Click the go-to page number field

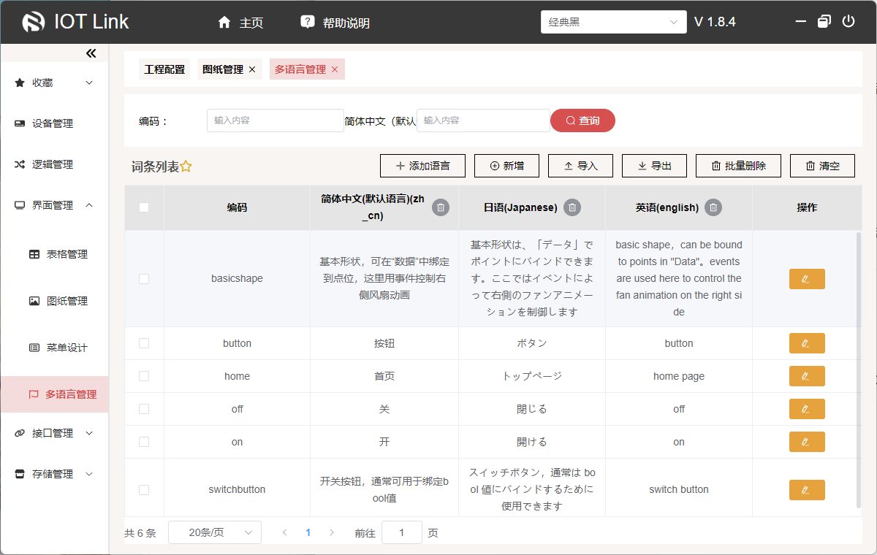click(x=402, y=532)
